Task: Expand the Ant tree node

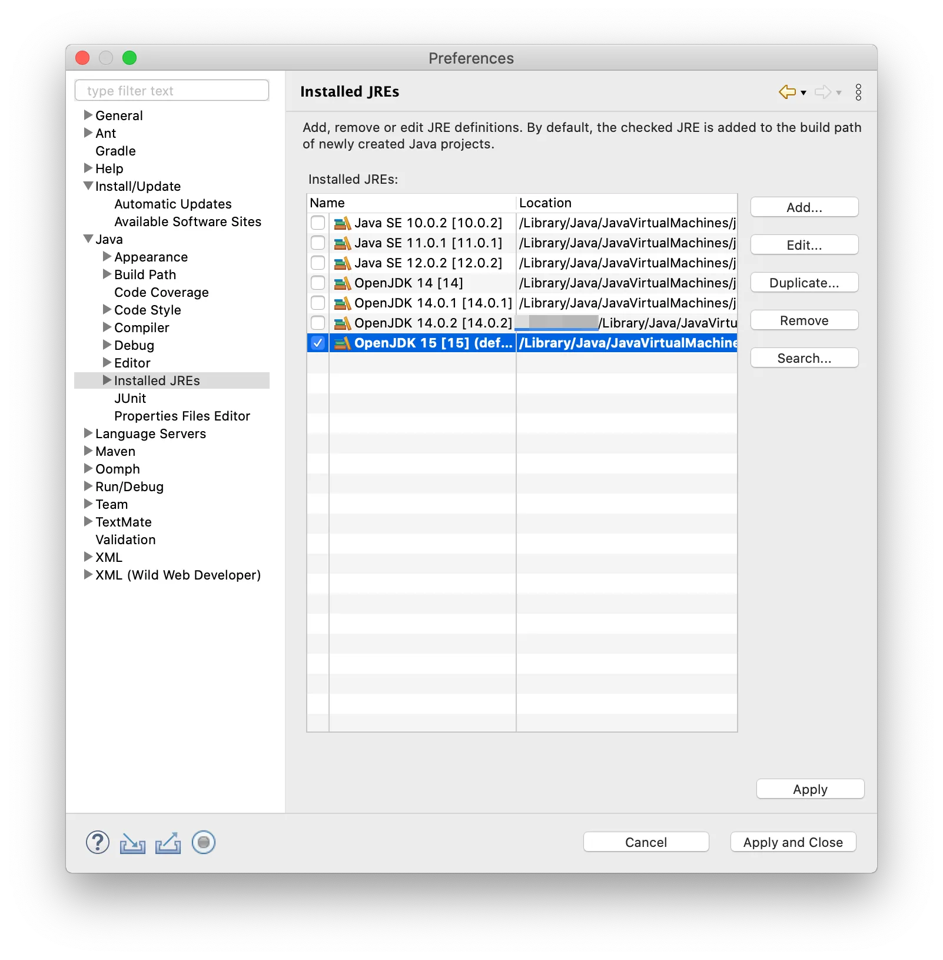Action: 88,133
